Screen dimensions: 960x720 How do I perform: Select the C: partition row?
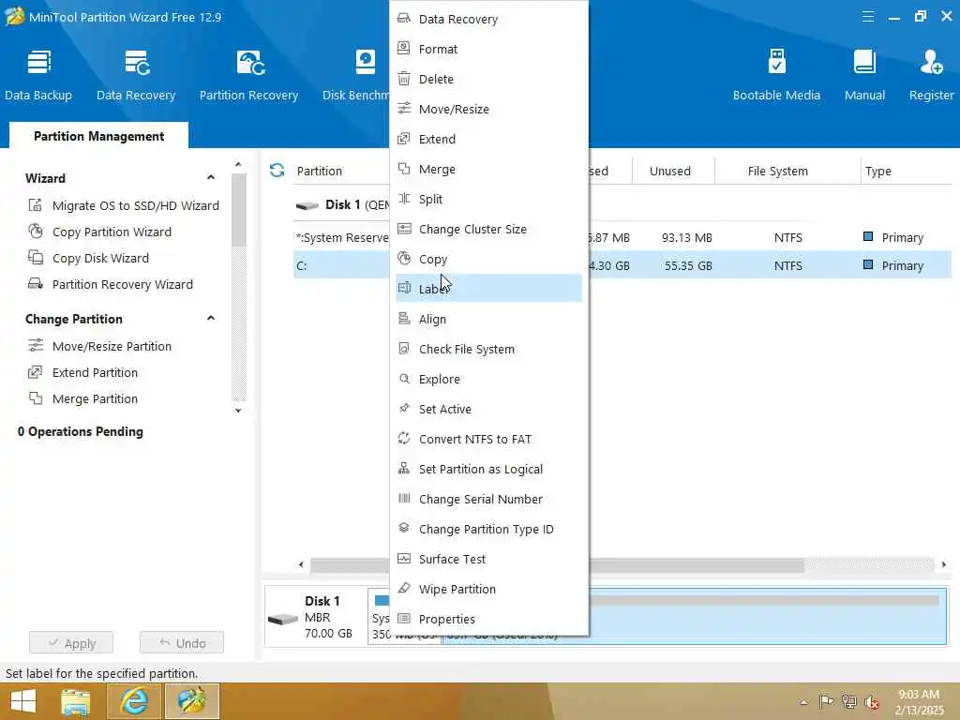click(x=622, y=265)
